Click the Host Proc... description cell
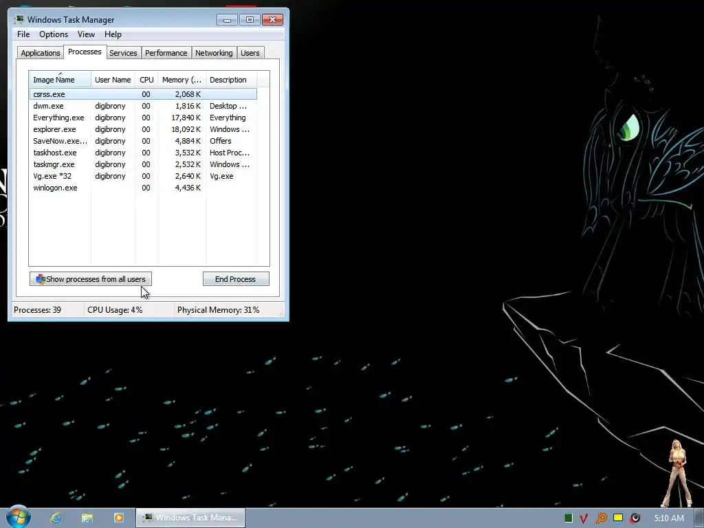704x528 pixels. click(x=230, y=153)
